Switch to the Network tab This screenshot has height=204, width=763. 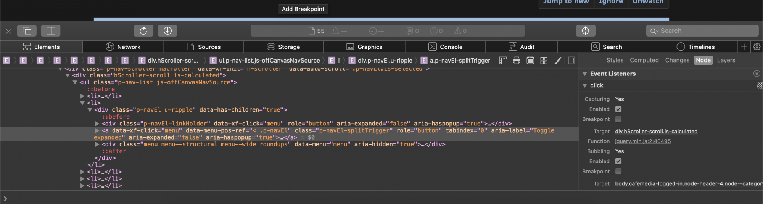[x=123, y=47]
